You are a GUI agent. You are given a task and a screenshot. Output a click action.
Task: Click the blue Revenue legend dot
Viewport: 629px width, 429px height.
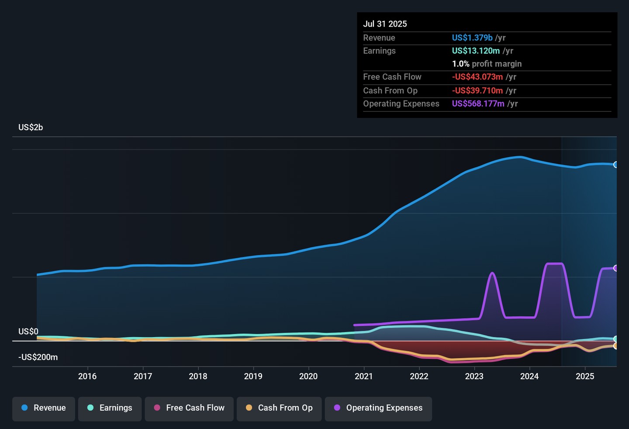tap(25, 408)
